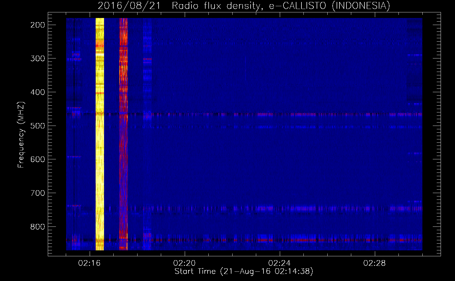The image size is (455, 281).
Task: Click the plot title '2016/08/21 Radio flux density'
Action: click(x=180, y=6)
